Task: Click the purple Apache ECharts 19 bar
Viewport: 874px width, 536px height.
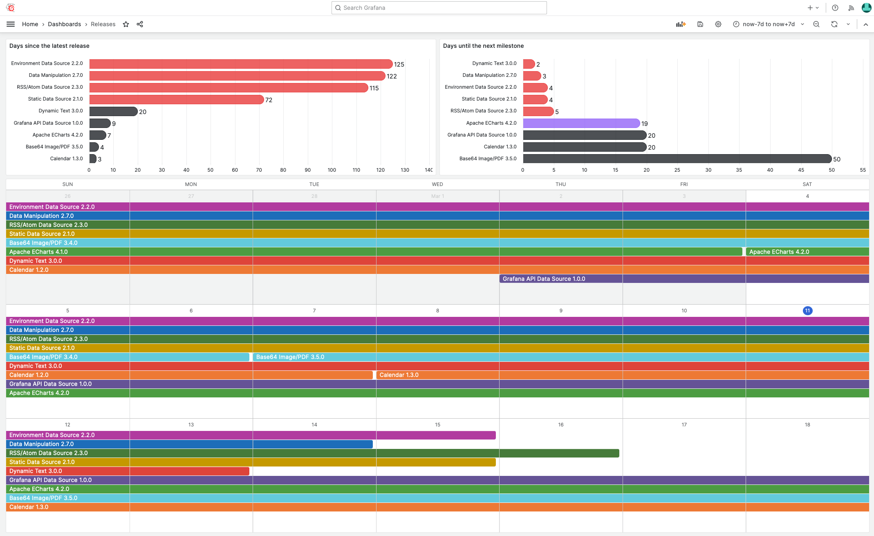Action: 581,123
